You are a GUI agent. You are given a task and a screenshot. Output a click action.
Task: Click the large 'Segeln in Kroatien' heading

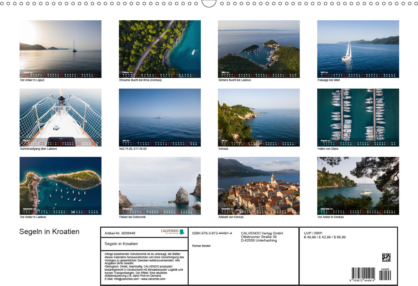(49, 232)
